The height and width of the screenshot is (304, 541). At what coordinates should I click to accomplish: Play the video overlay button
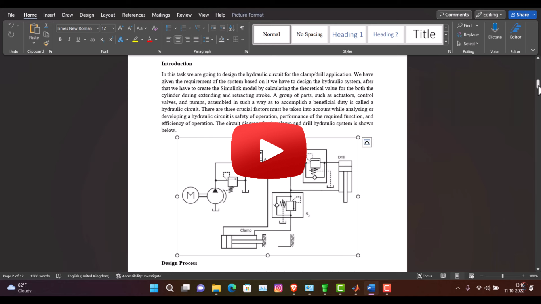click(x=269, y=151)
